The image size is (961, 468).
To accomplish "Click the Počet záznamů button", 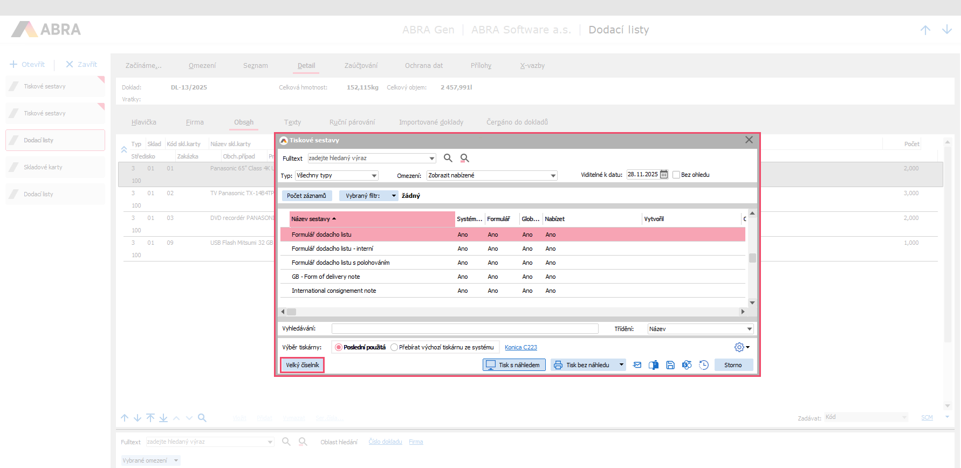I will click(307, 196).
